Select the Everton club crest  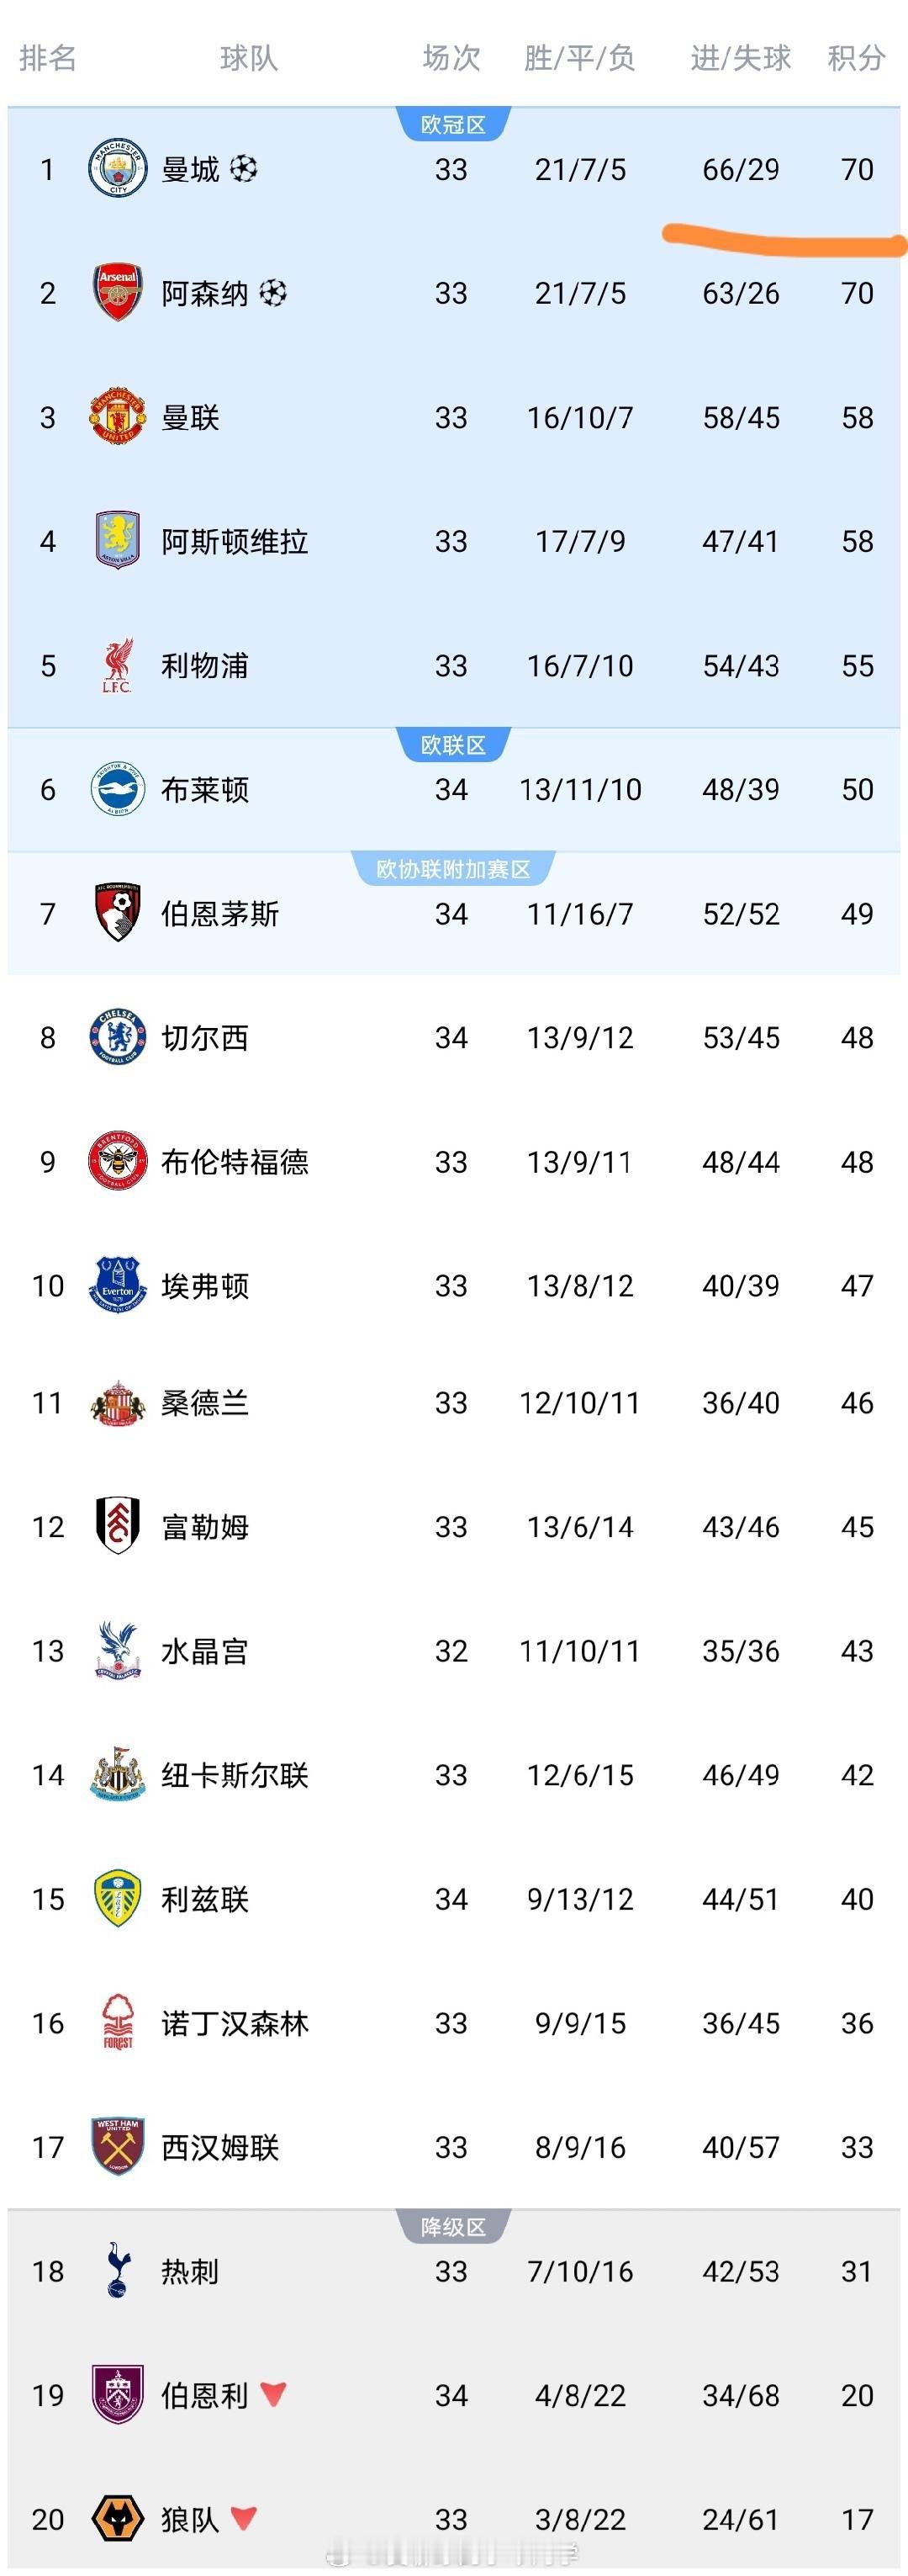(119, 1286)
